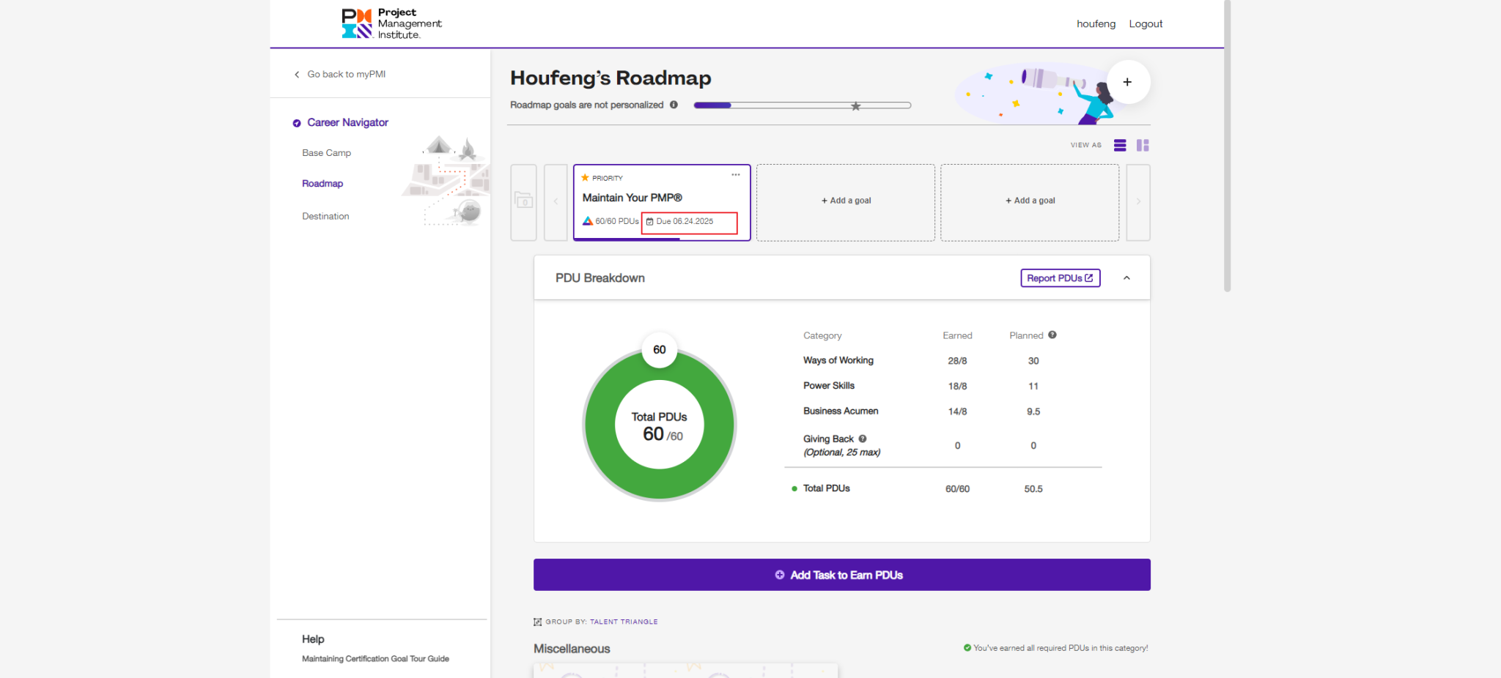Click Add Task to Earn PDUs

(x=841, y=575)
